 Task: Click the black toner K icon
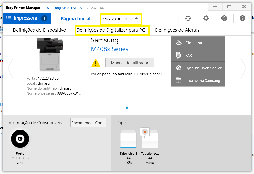[20, 139]
